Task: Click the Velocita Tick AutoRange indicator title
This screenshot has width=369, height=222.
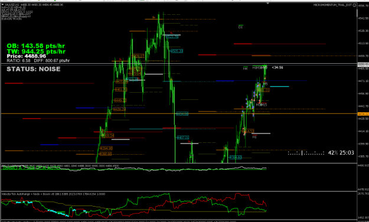Action: pos(53,194)
